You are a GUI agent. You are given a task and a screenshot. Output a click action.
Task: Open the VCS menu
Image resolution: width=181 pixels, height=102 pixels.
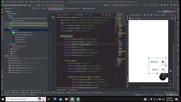click(x=51, y=2)
